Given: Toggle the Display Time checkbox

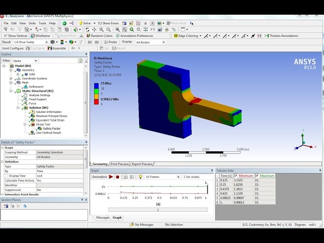Looking at the screenshot, I should [7, 176].
